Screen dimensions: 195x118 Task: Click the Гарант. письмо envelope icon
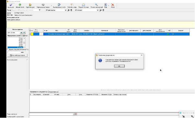point(84,5)
